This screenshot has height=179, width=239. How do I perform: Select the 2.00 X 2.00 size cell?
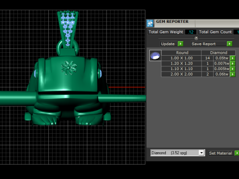tap(182, 74)
